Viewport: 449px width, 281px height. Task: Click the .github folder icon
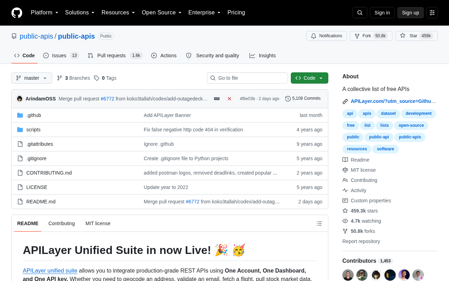(x=20, y=115)
